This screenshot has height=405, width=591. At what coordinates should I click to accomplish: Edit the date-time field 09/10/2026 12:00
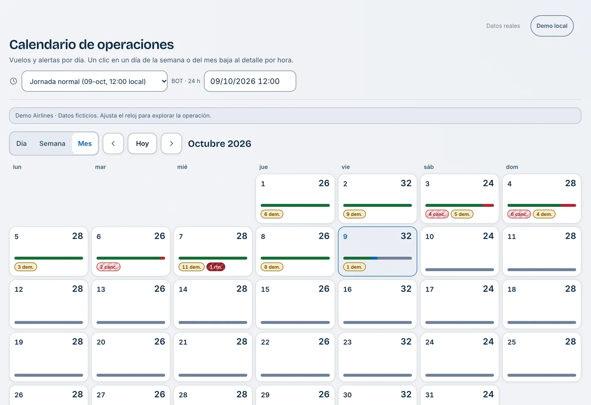250,81
